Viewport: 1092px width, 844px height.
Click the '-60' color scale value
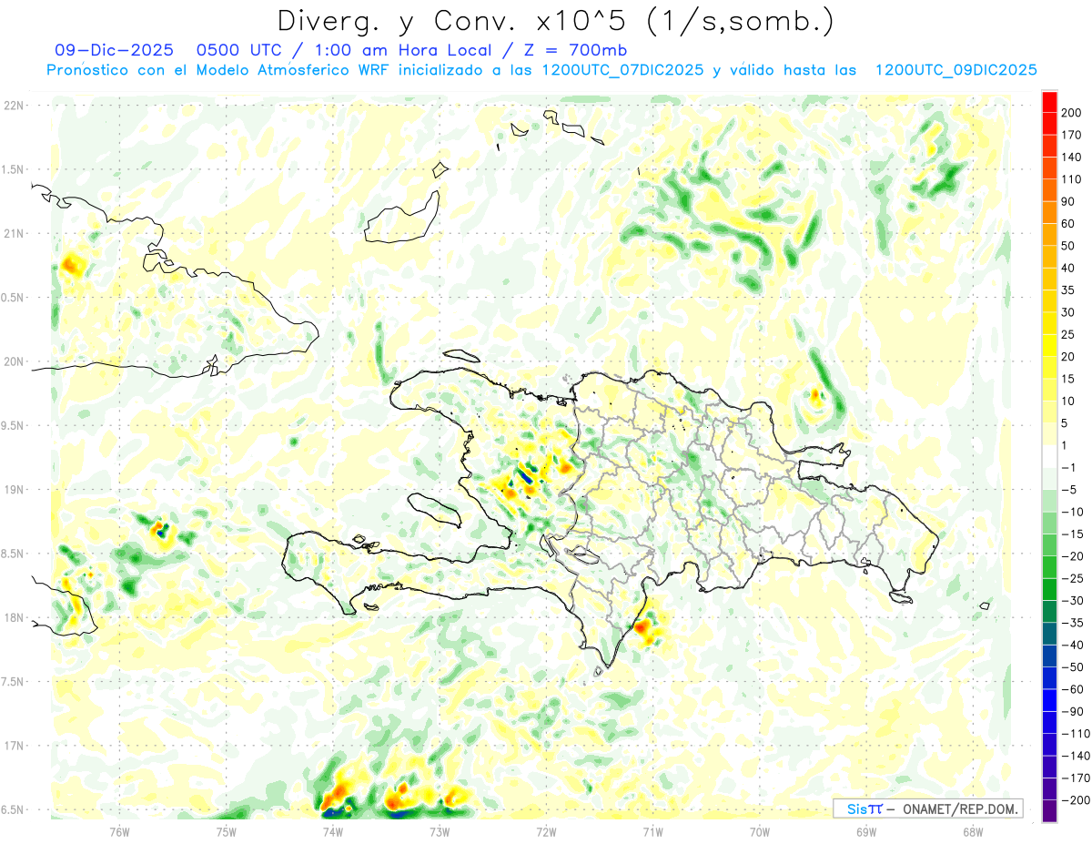[1075, 689]
